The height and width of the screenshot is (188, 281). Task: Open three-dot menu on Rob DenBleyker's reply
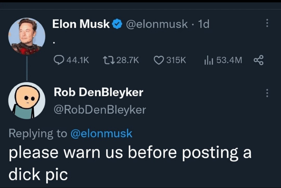point(267,93)
